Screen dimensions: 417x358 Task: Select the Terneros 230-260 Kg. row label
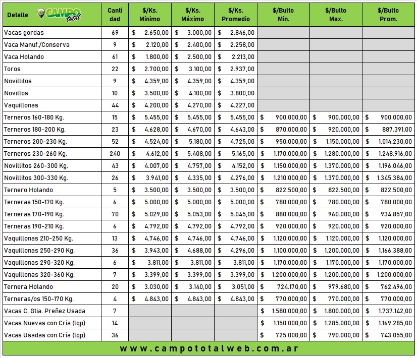pyautogui.click(x=35, y=154)
